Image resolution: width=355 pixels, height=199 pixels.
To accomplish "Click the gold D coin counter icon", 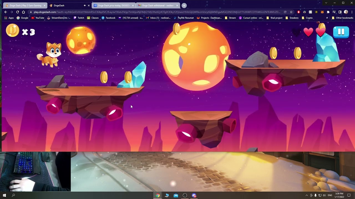I will click(x=12, y=30).
